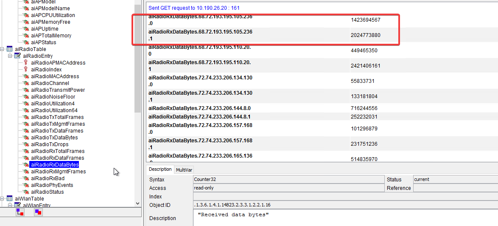The height and width of the screenshot is (226, 498).
Task: Select aiAPTotalMemory in the tree
Action: (51, 36)
